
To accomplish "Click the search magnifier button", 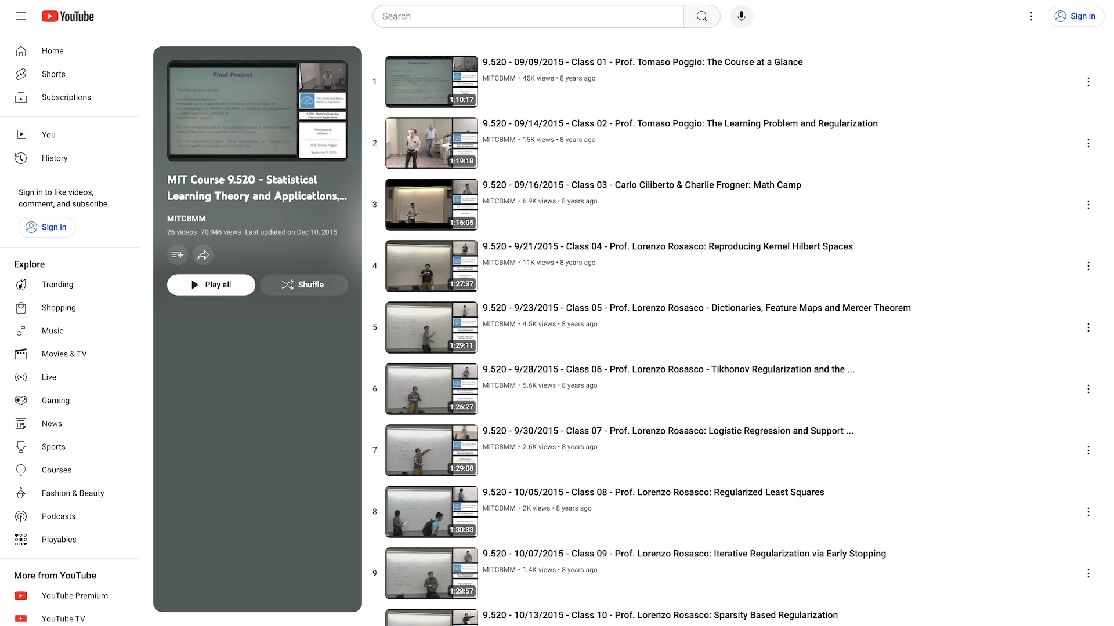I will pyautogui.click(x=702, y=16).
